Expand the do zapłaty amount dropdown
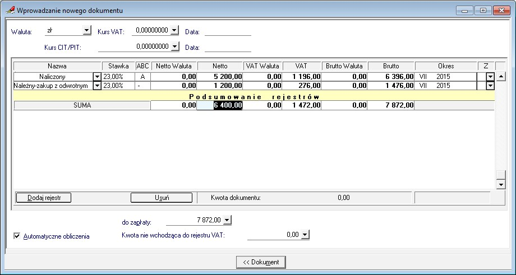The height and width of the screenshot is (275, 516). coord(227,220)
